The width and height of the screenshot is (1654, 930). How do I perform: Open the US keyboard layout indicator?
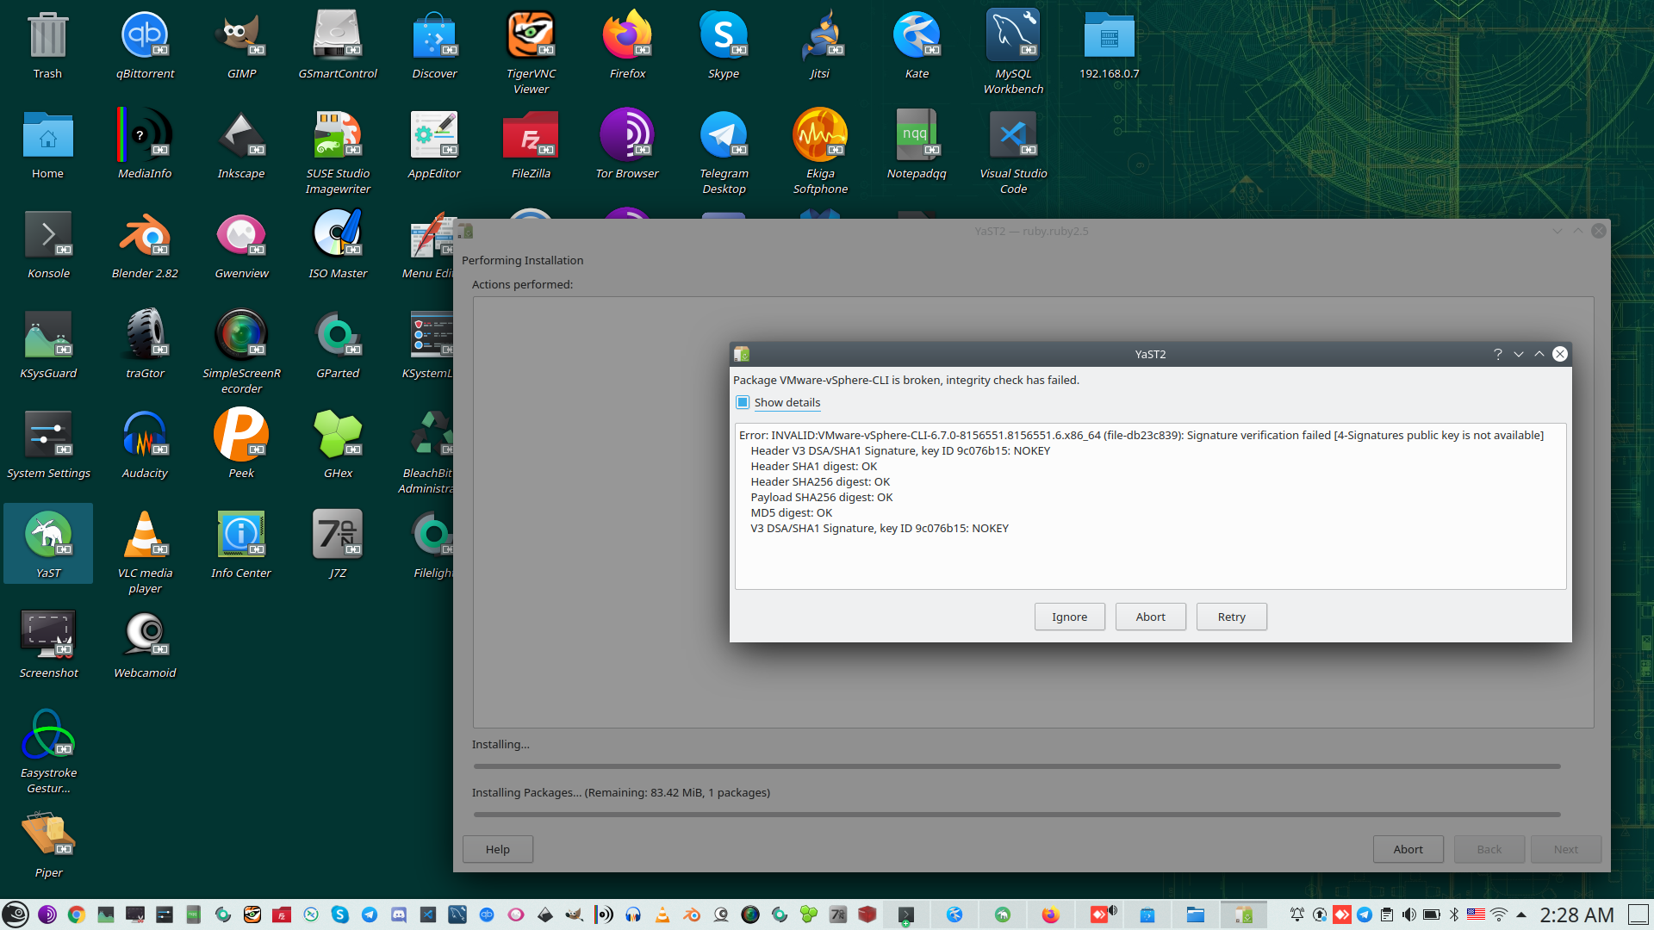pyautogui.click(x=1476, y=914)
